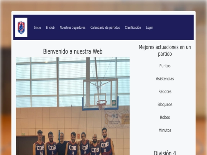Select the Minutos stat category
207x155 pixels.
165,131
